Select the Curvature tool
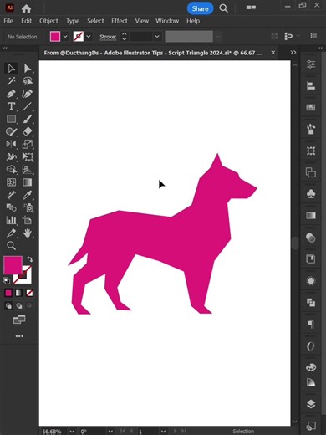 [x=28, y=94]
